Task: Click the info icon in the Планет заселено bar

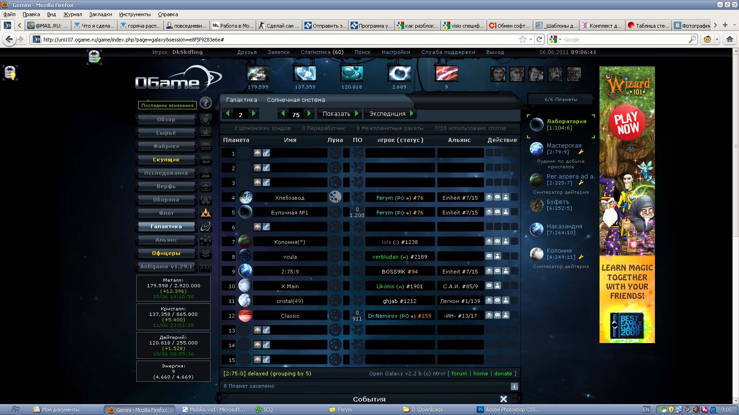Action: coord(515,386)
